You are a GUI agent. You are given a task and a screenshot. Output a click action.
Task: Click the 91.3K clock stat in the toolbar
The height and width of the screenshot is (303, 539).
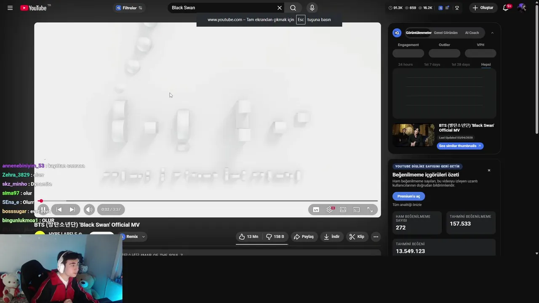(395, 8)
